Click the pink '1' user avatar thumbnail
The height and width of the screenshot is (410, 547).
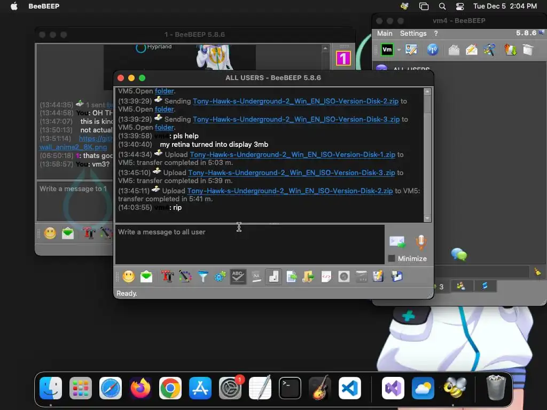coord(343,58)
